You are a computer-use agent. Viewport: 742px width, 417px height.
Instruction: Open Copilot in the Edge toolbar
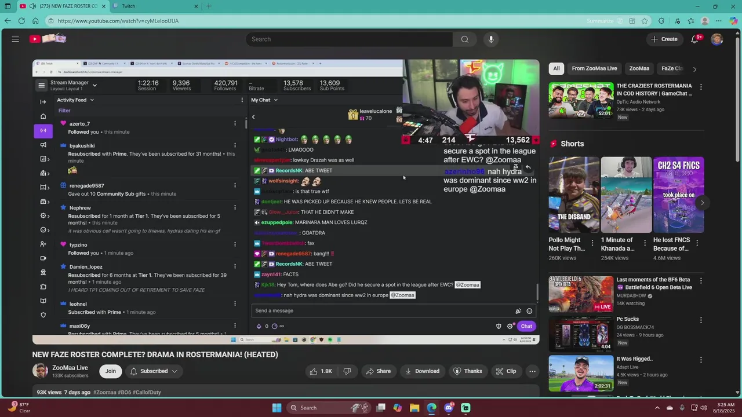[733, 21]
